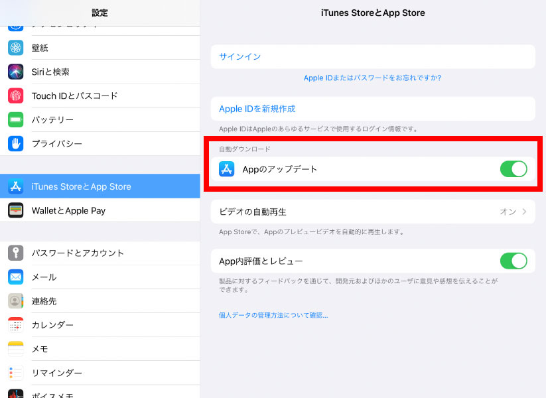
Task: Toggle the Appのアップデート switch off
Action: point(513,169)
